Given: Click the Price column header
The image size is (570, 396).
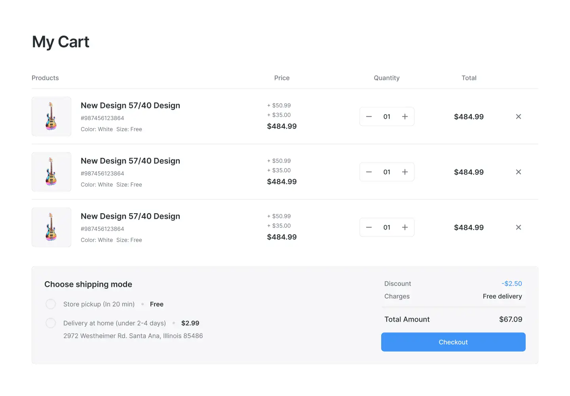Looking at the screenshot, I should 282,78.
